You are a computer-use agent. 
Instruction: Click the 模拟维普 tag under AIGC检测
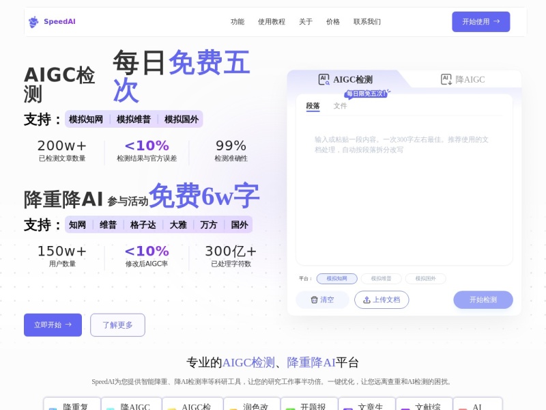(x=134, y=119)
